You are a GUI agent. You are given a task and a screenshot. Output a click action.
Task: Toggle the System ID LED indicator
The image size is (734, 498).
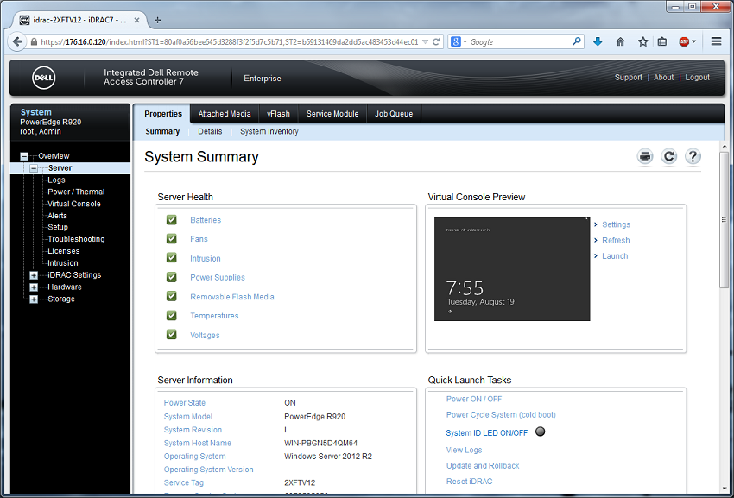click(x=541, y=432)
